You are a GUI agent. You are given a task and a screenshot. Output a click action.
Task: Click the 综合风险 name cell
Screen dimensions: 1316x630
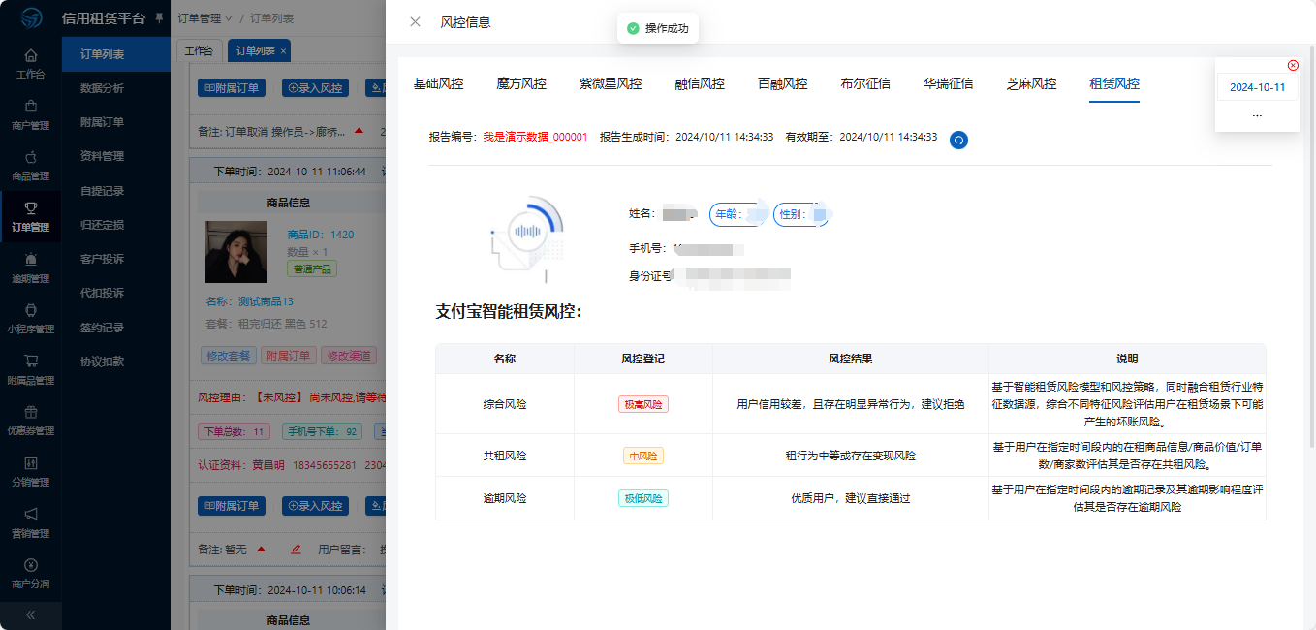pyautogui.click(x=505, y=404)
